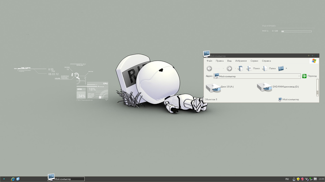
Task: Open the Избранное menu
Action: coord(241,61)
